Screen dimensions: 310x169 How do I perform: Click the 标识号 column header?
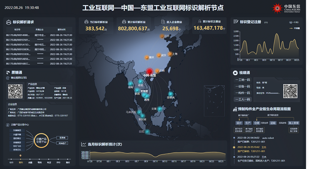pos(17,30)
